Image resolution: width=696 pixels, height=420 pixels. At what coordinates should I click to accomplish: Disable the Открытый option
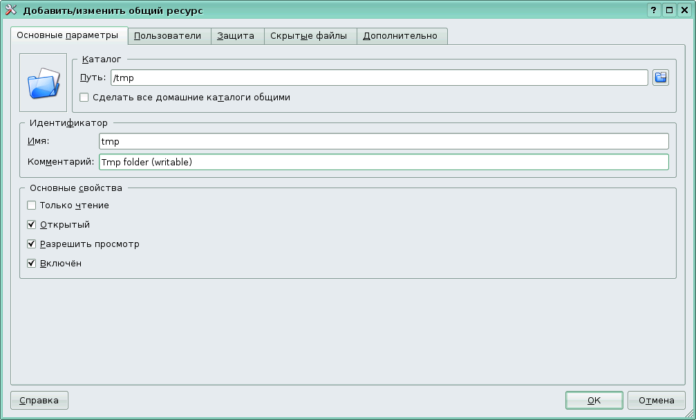tap(31, 224)
